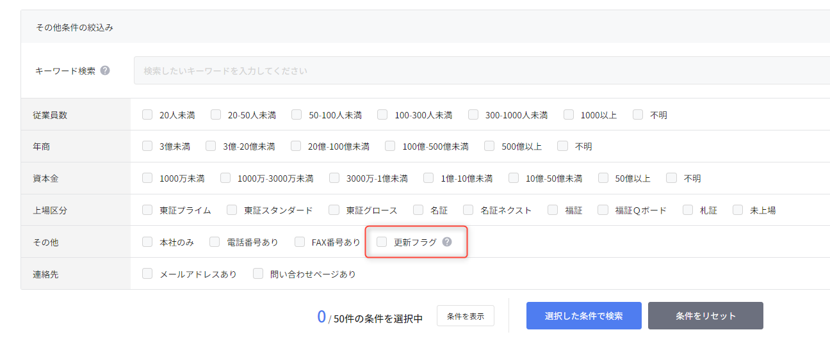Check the 1000万-3000万未満 checkbox
830x339 pixels.
225,178
